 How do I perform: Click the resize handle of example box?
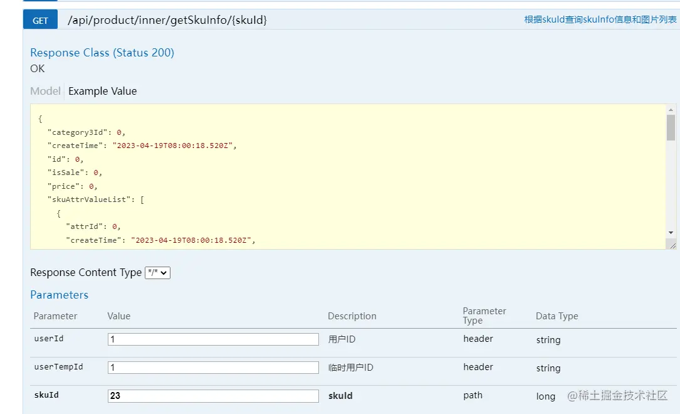coord(672,246)
